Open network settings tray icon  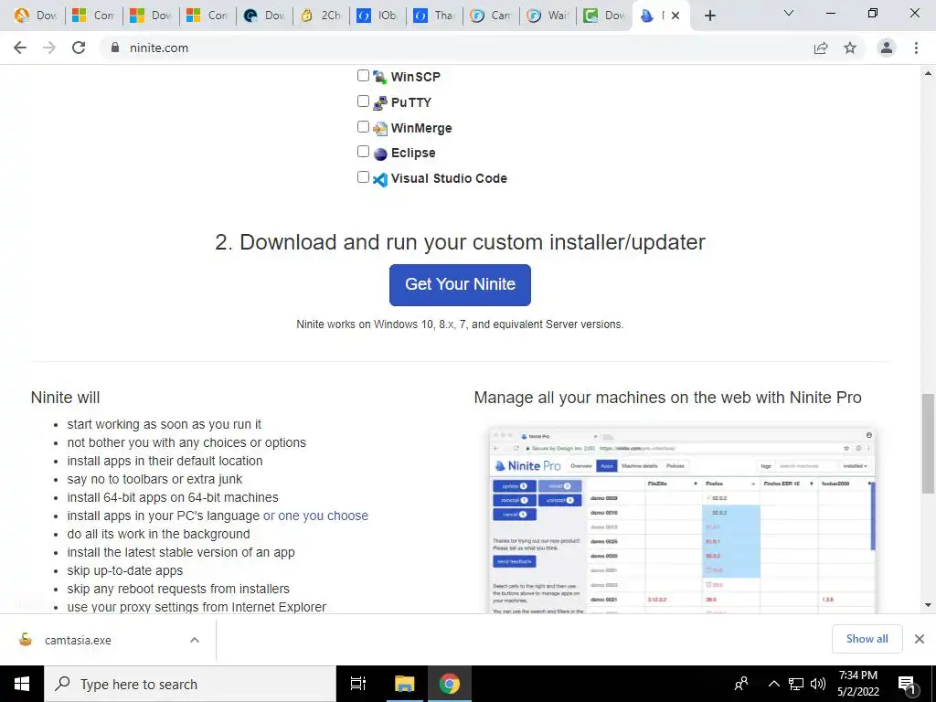tap(796, 684)
